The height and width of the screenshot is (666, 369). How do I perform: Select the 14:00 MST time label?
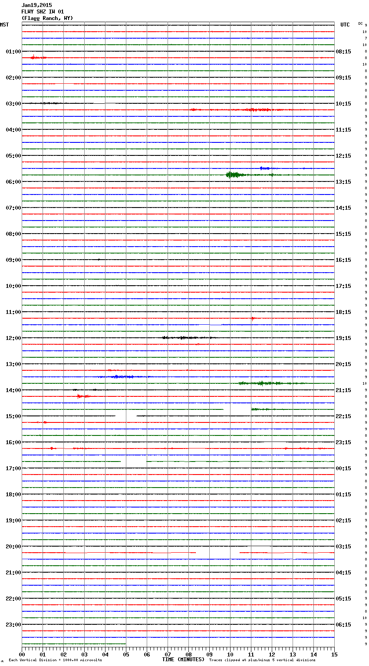(x=13, y=390)
